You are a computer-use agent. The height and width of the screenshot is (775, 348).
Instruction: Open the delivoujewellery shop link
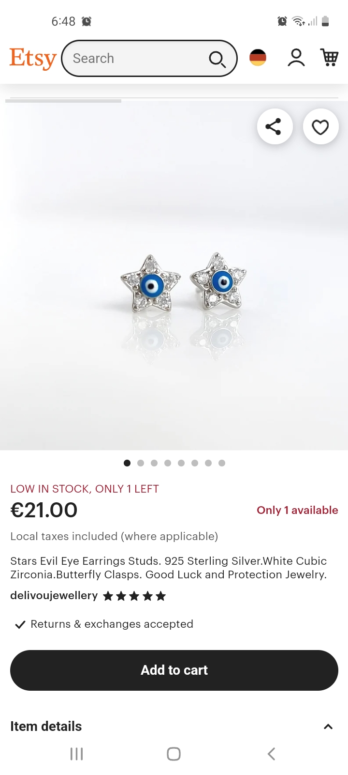click(54, 596)
